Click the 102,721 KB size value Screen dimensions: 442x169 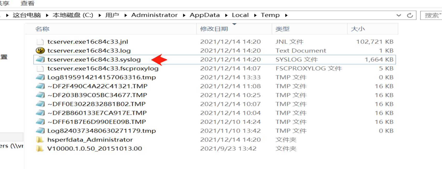coord(375,42)
